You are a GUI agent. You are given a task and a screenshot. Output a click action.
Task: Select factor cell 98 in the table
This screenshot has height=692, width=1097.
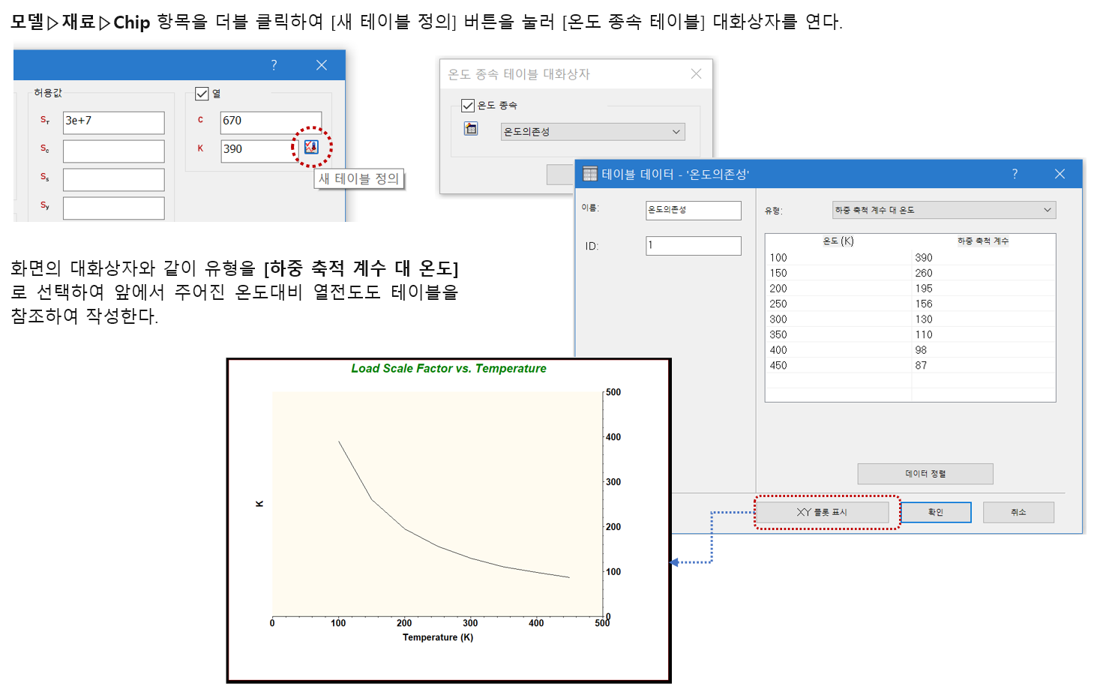click(x=983, y=349)
